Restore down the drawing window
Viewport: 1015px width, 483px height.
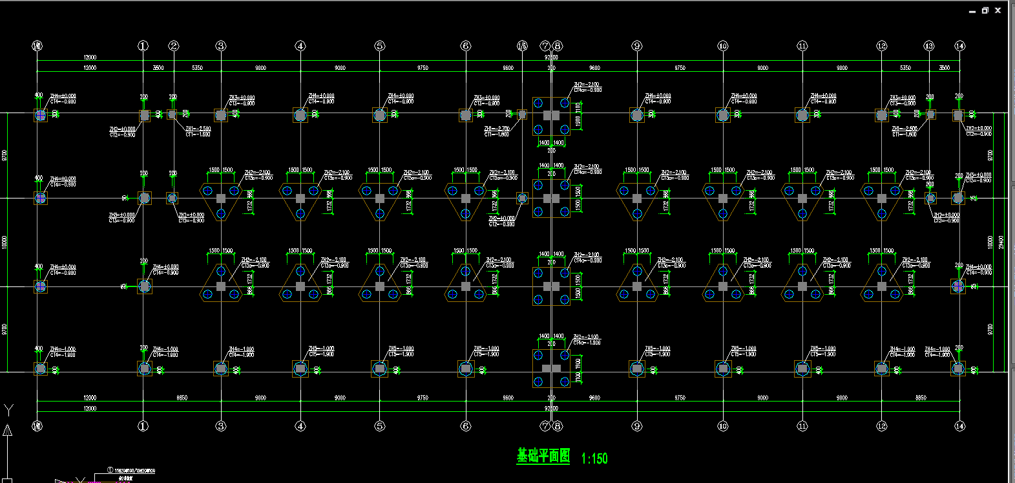click(985, 10)
